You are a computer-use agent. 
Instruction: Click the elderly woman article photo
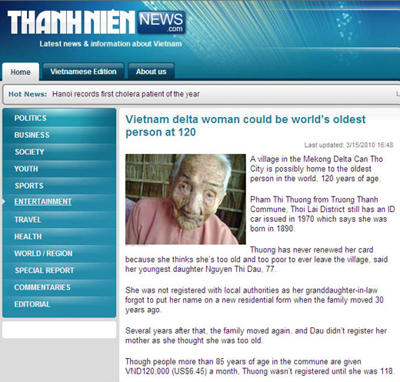click(x=185, y=199)
